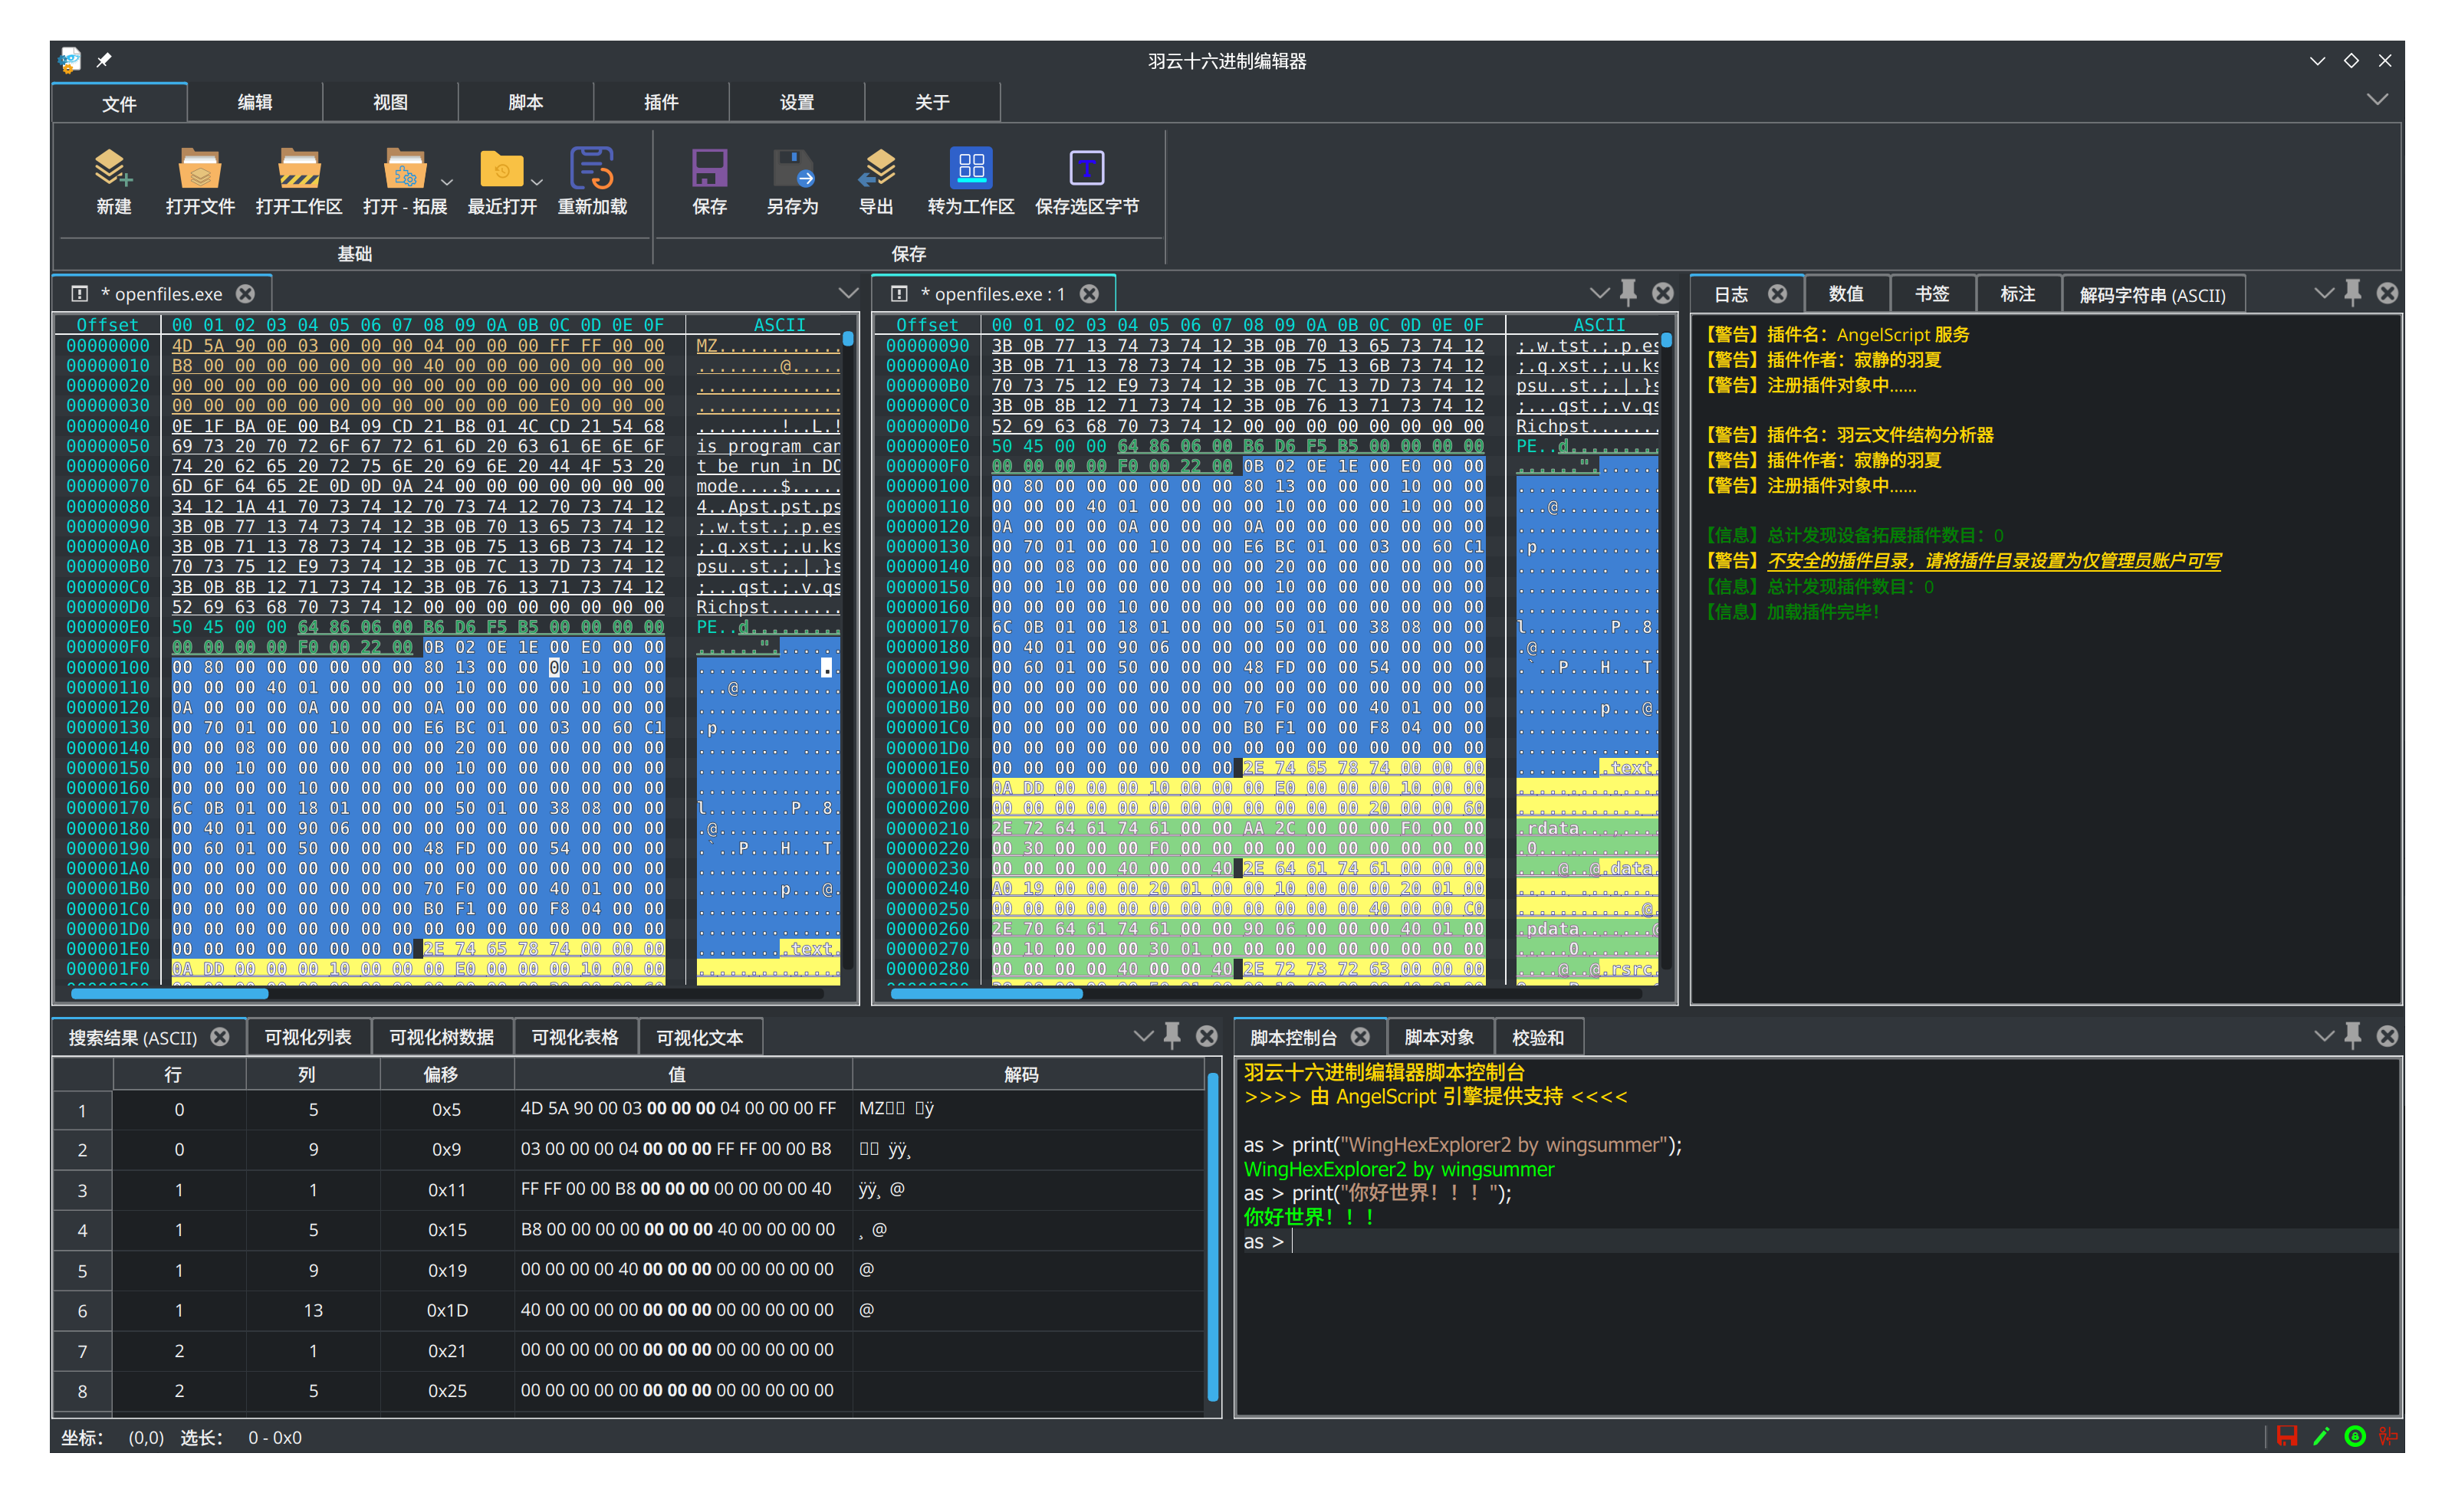
Task: Expand tab list of search results panel
Action: click(1143, 1036)
